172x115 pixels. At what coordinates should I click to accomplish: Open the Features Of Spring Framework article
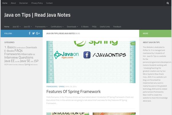(x=73, y=91)
